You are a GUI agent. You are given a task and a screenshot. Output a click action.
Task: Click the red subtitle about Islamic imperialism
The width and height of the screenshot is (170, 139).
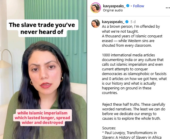[x=42, y=118]
